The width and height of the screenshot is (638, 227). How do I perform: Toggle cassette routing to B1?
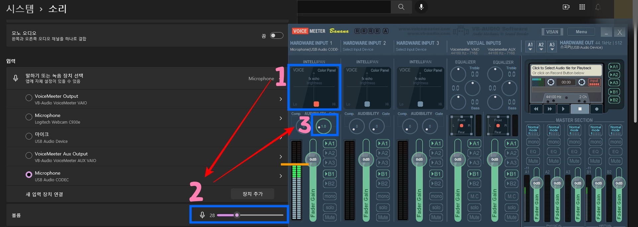614,92
